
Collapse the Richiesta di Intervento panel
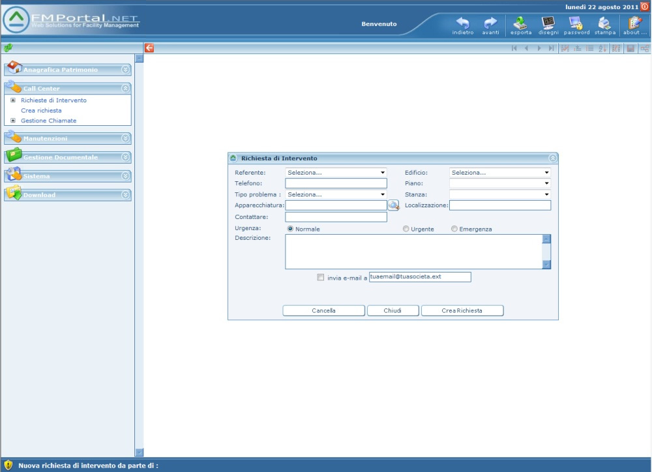(552, 158)
